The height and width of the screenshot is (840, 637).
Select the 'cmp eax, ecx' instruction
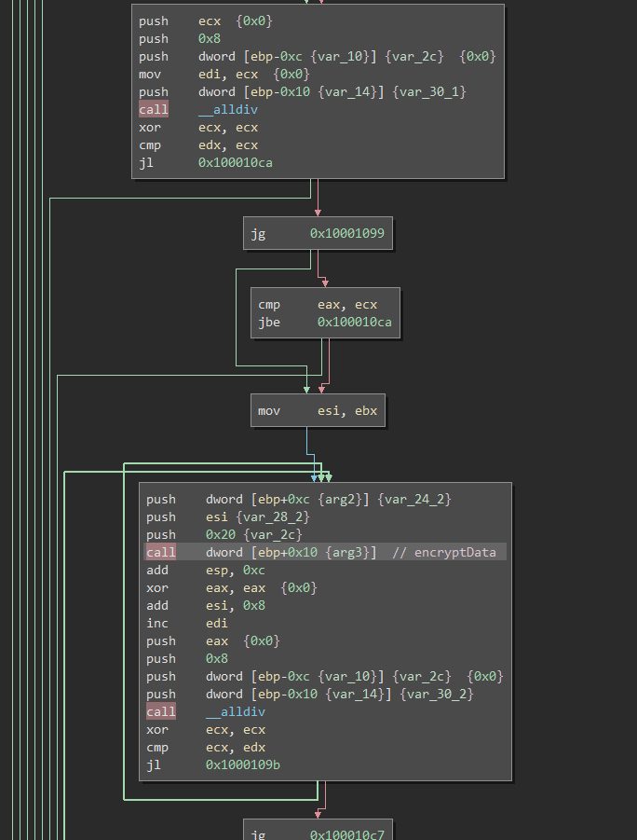[318, 304]
